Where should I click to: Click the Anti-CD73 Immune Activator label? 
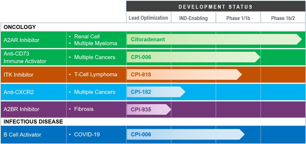pos(25,57)
